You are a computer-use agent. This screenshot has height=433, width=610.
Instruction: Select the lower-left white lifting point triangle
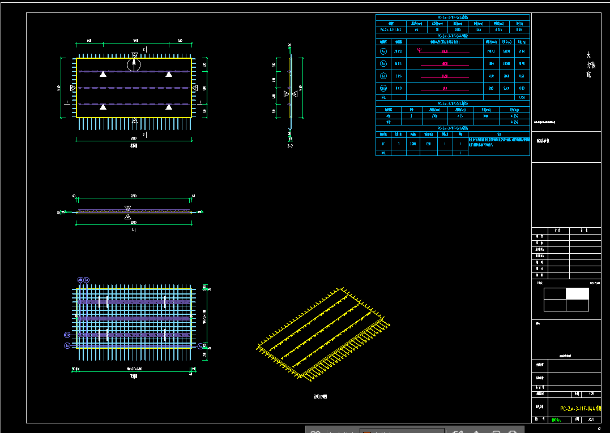coord(103,106)
